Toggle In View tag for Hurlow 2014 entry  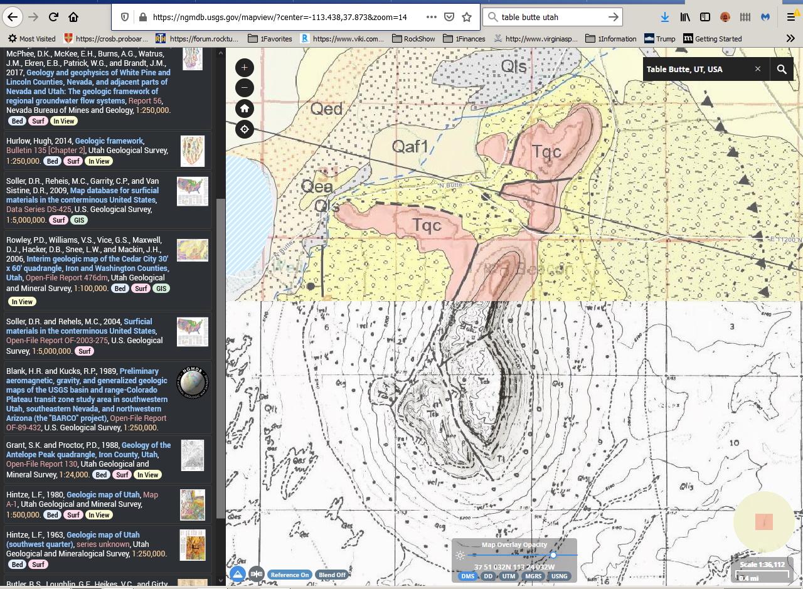point(98,161)
